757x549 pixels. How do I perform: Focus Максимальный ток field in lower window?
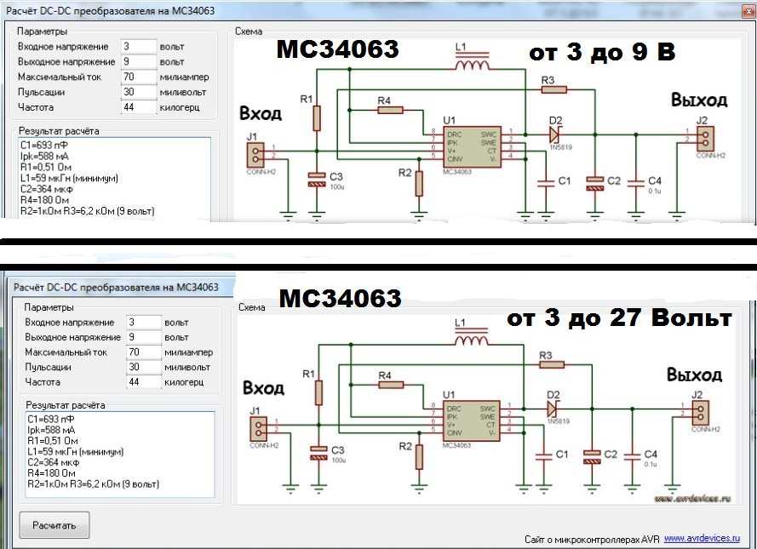[144, 352]
